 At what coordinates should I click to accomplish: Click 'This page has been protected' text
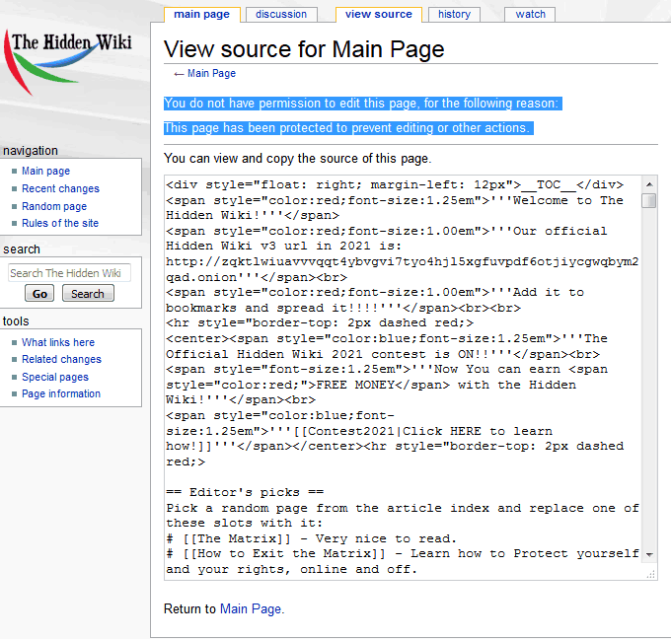[348, 128]
